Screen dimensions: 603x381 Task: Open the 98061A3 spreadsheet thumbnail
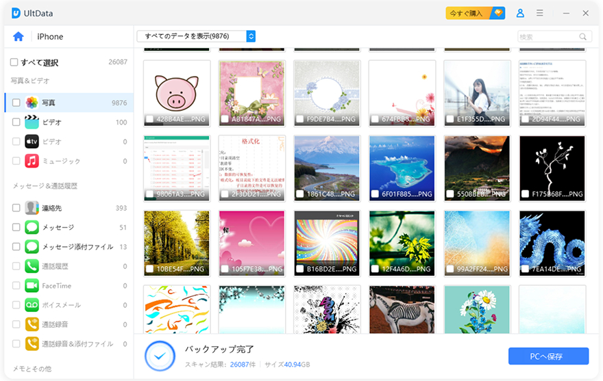pyautogui.click(x=177, y=168)
